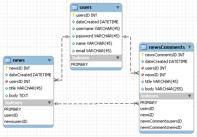Collapse the Indexes section of users table
The width and height of the screenshot is (197, 137).
point(118,58)
